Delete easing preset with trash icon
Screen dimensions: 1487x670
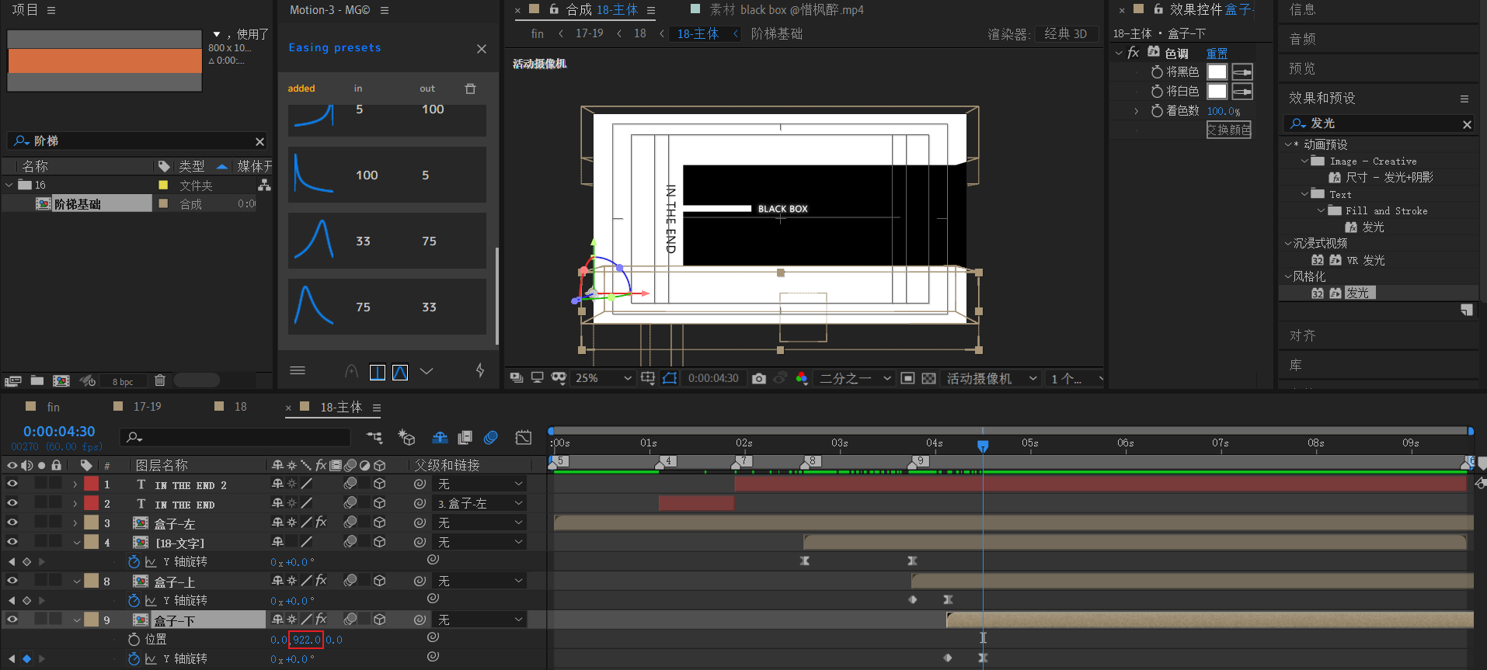pos(470,89)
